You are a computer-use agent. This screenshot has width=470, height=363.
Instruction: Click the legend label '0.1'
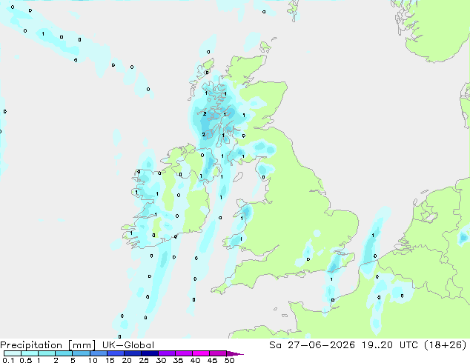click(8, 360)
